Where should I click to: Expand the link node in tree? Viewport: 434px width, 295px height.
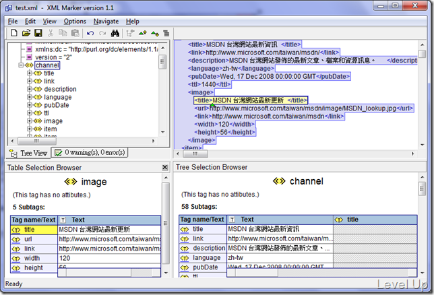pos(29,81)
